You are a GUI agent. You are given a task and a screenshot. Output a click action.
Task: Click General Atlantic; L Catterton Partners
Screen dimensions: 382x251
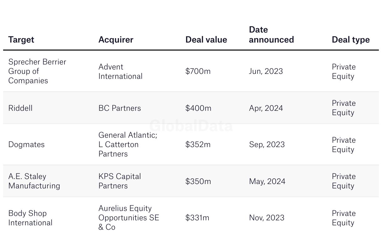[x=128, y=145]
